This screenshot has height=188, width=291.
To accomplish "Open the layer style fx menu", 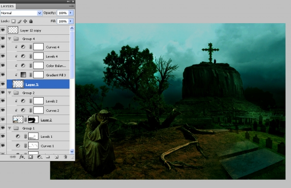I will click(22, 157).
